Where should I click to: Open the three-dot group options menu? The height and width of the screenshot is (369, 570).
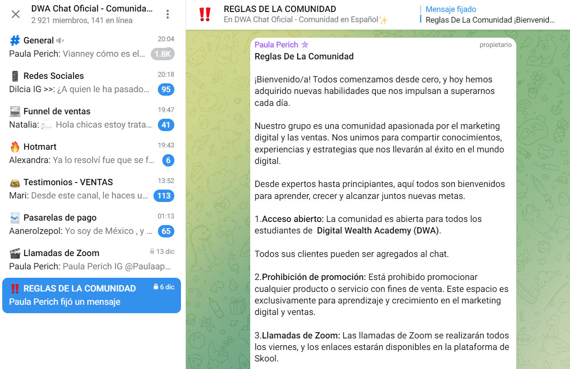point(168,14)
